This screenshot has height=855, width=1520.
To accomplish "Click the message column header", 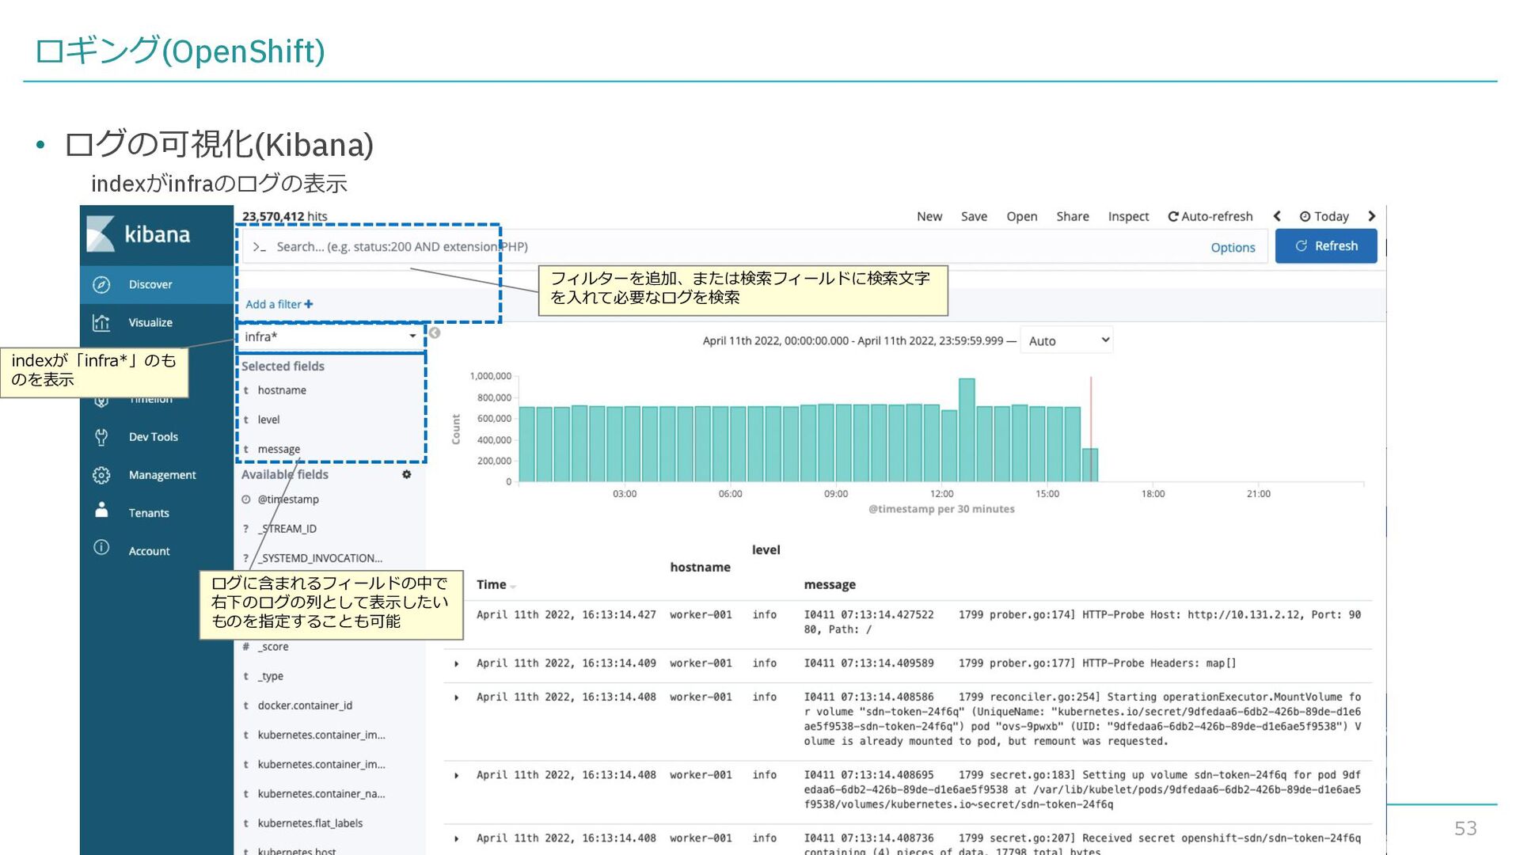I will click(830, 584).
